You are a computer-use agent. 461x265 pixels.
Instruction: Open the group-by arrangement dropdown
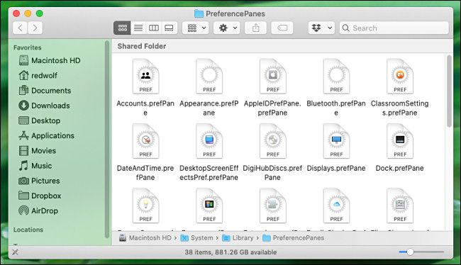pyautogui.click(x=196, y=28)
